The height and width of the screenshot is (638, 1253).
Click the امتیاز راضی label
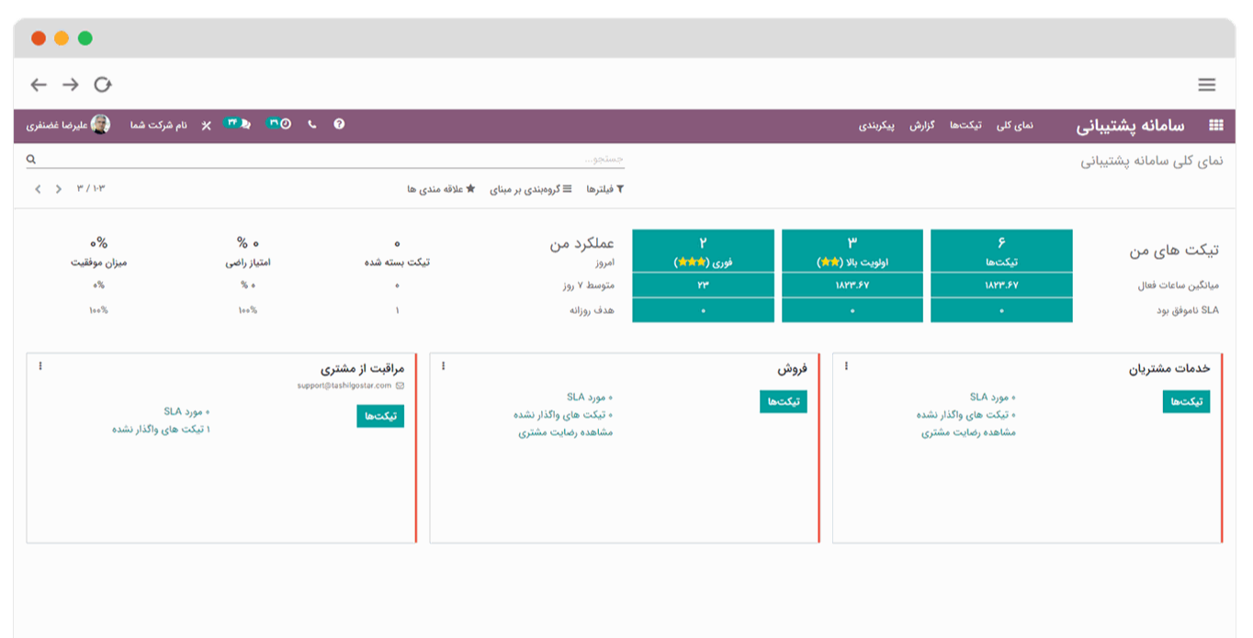click(248, 263)
